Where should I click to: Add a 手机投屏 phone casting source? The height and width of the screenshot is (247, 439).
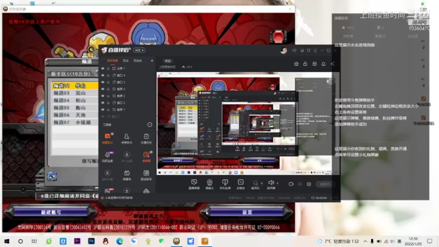(225, 184)
